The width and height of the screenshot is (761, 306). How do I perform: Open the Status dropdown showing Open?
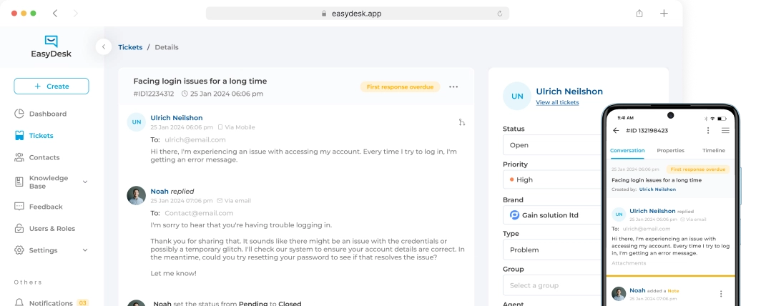(x=552, y=145)
